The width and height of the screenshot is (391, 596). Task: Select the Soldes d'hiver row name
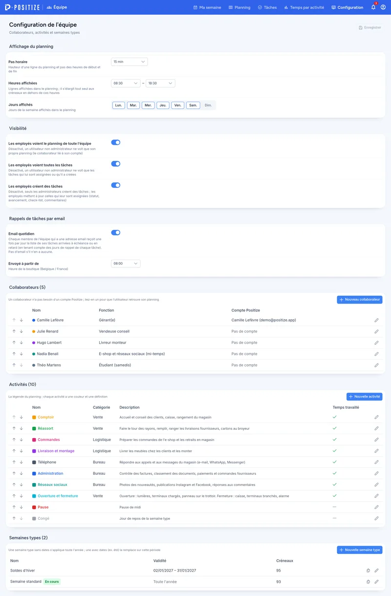pos(22,571)
